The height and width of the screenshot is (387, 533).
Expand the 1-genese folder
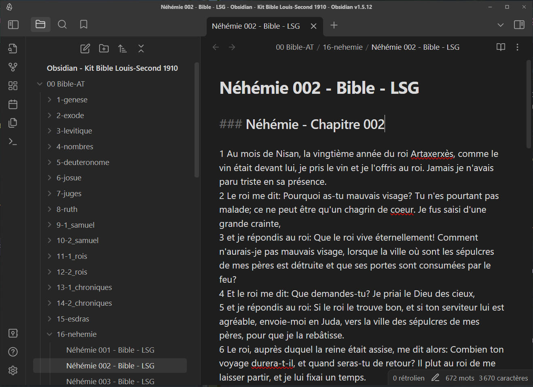tap(49, 99)
